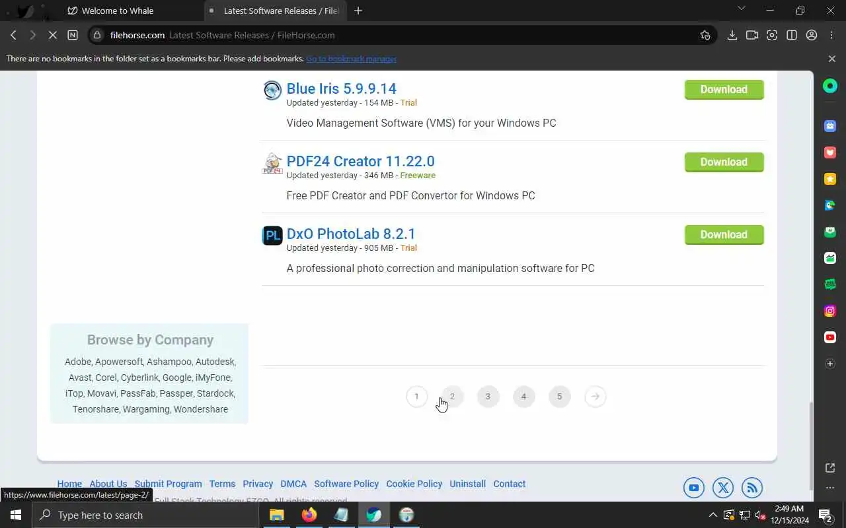The image size is (846, 528).
Task: Go back to the previous page
Action: [13, 35]
